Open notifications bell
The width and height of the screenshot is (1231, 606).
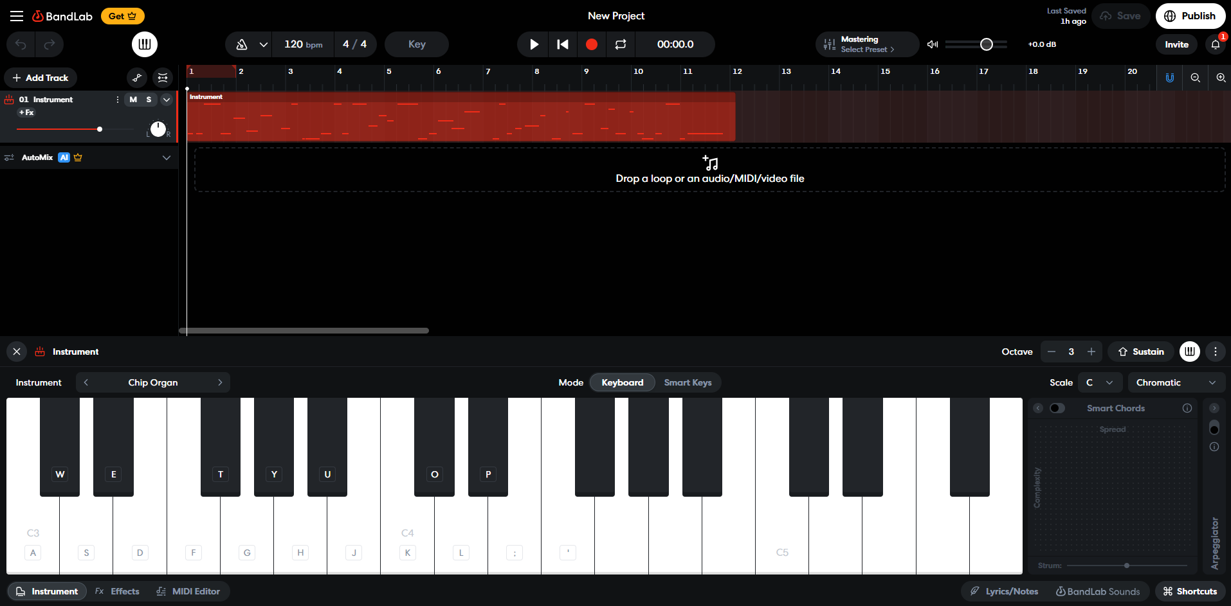(1216, 44)
